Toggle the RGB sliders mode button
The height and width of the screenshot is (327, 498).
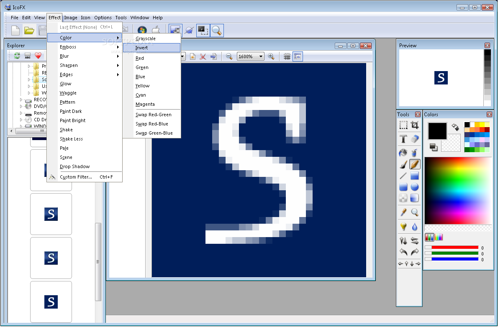(x=429, y=237)
